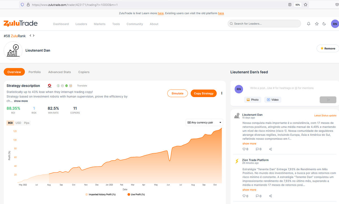The width and height of the screenshot is (339, 204).
Task: Expand strategy description show more
Action: click(21, 101)
